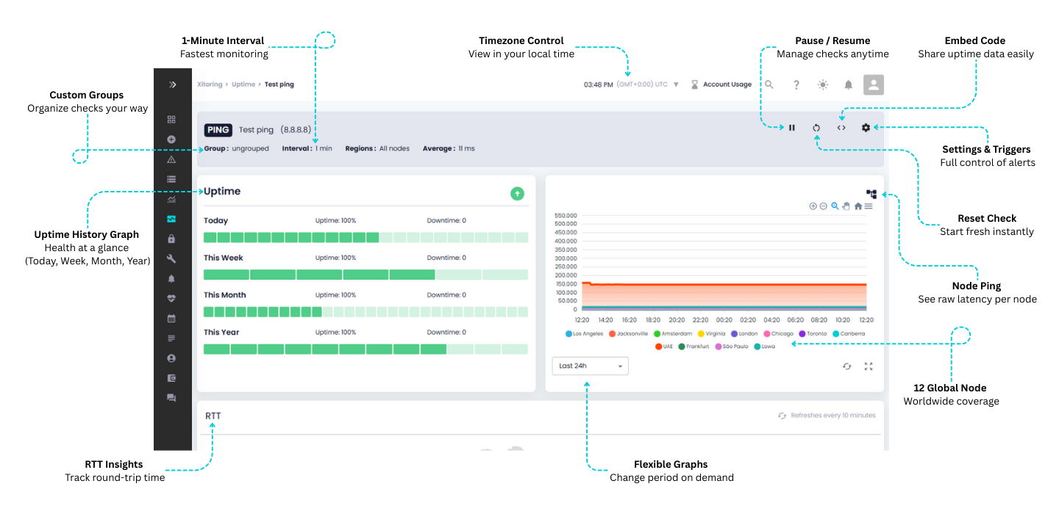
Task: Click the node tree icon above chart
Action: tap(871, 195)
